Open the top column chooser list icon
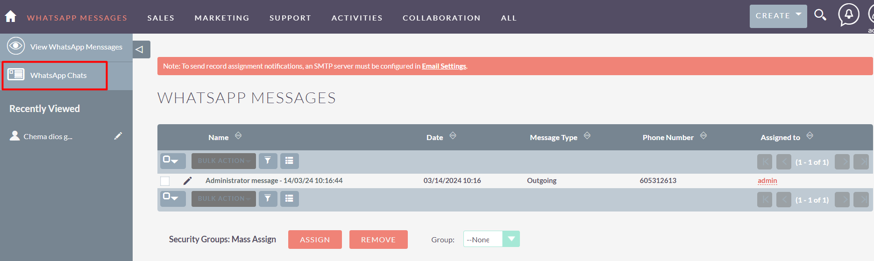This screenshot has width=874, height=261. [x=289, y=161]
